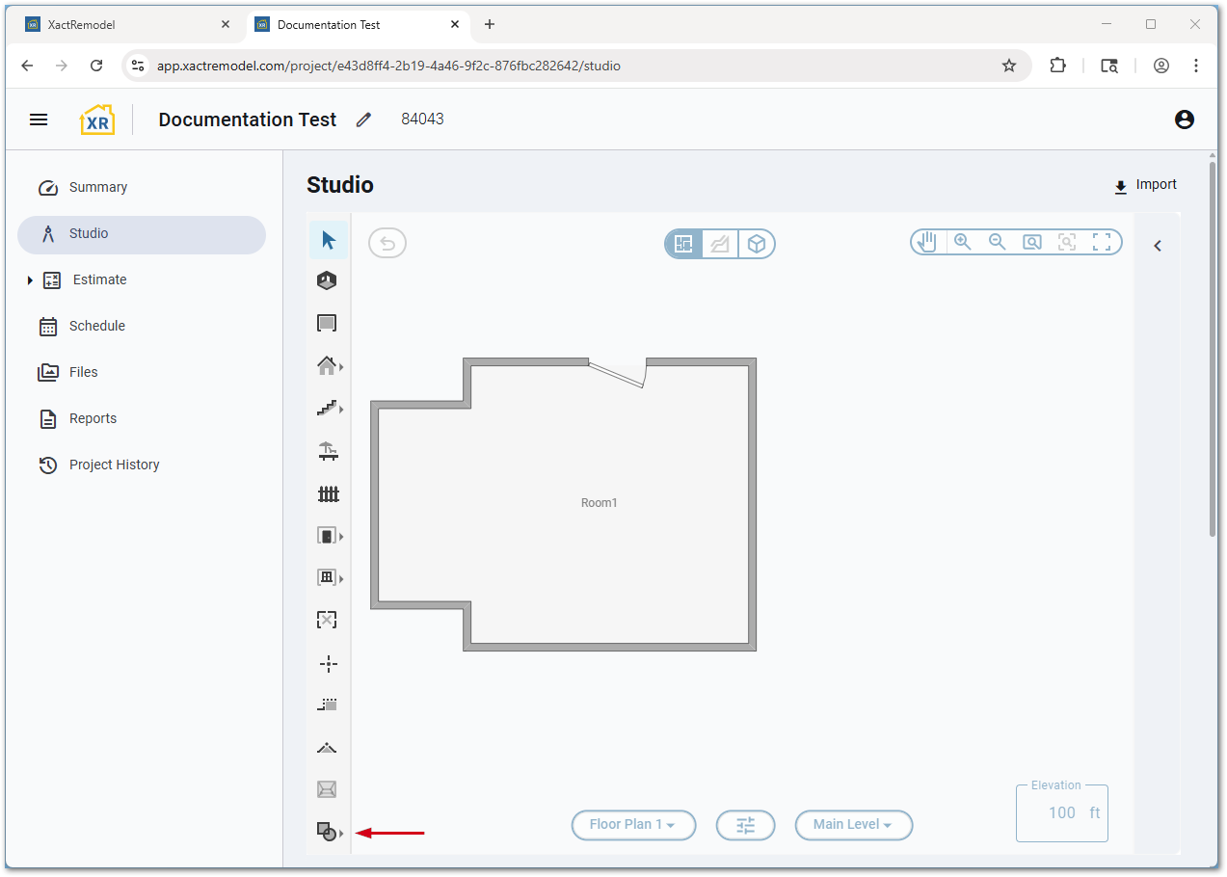Click the Elevation input field

point(1060,812)
